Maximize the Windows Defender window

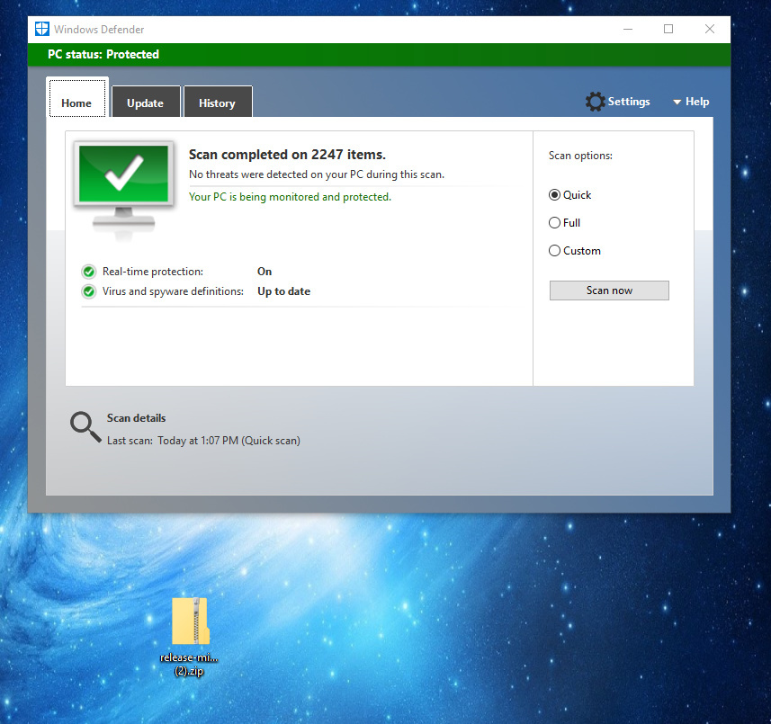pos(668,29)
